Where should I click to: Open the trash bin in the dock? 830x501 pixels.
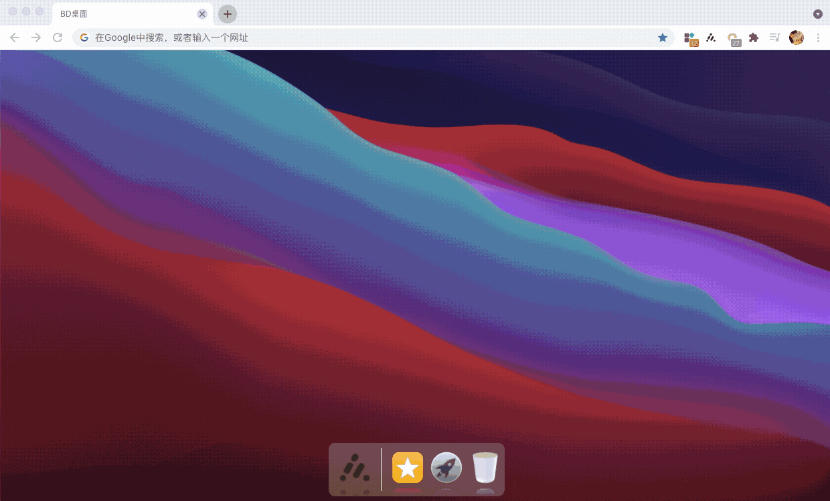coord(485,468)
